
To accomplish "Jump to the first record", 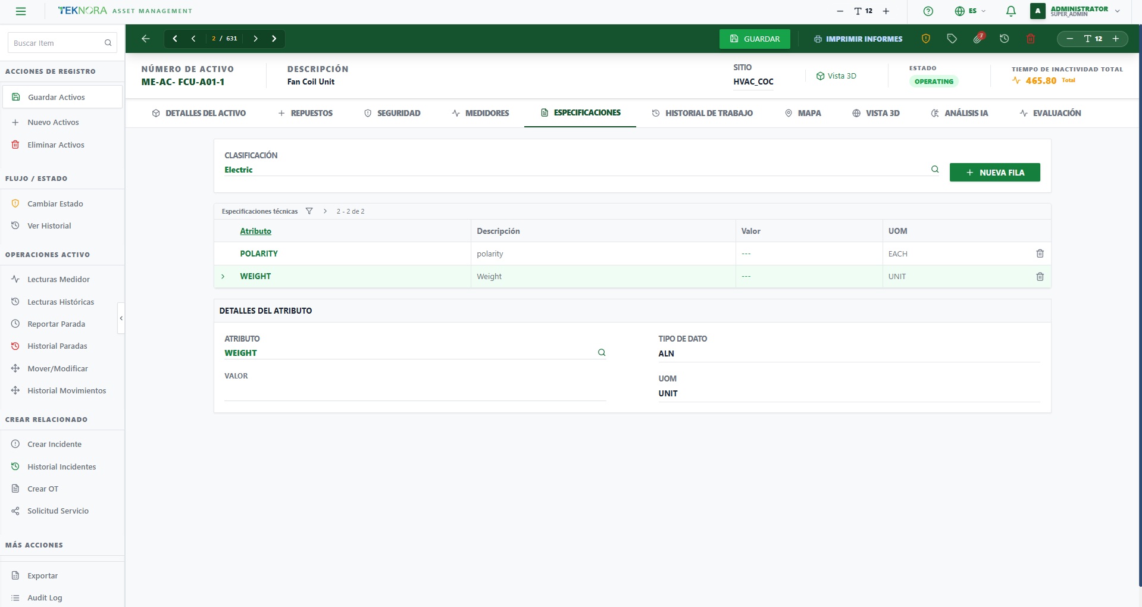I will (x=175, y=39).
